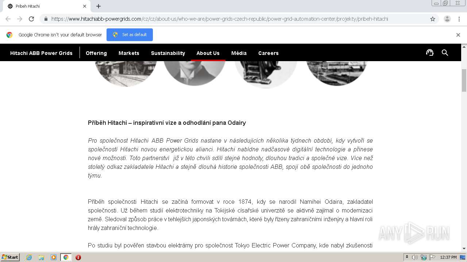Open the Careers menu
The height and width of the screenshot is (262, 467).
[269, 53]
